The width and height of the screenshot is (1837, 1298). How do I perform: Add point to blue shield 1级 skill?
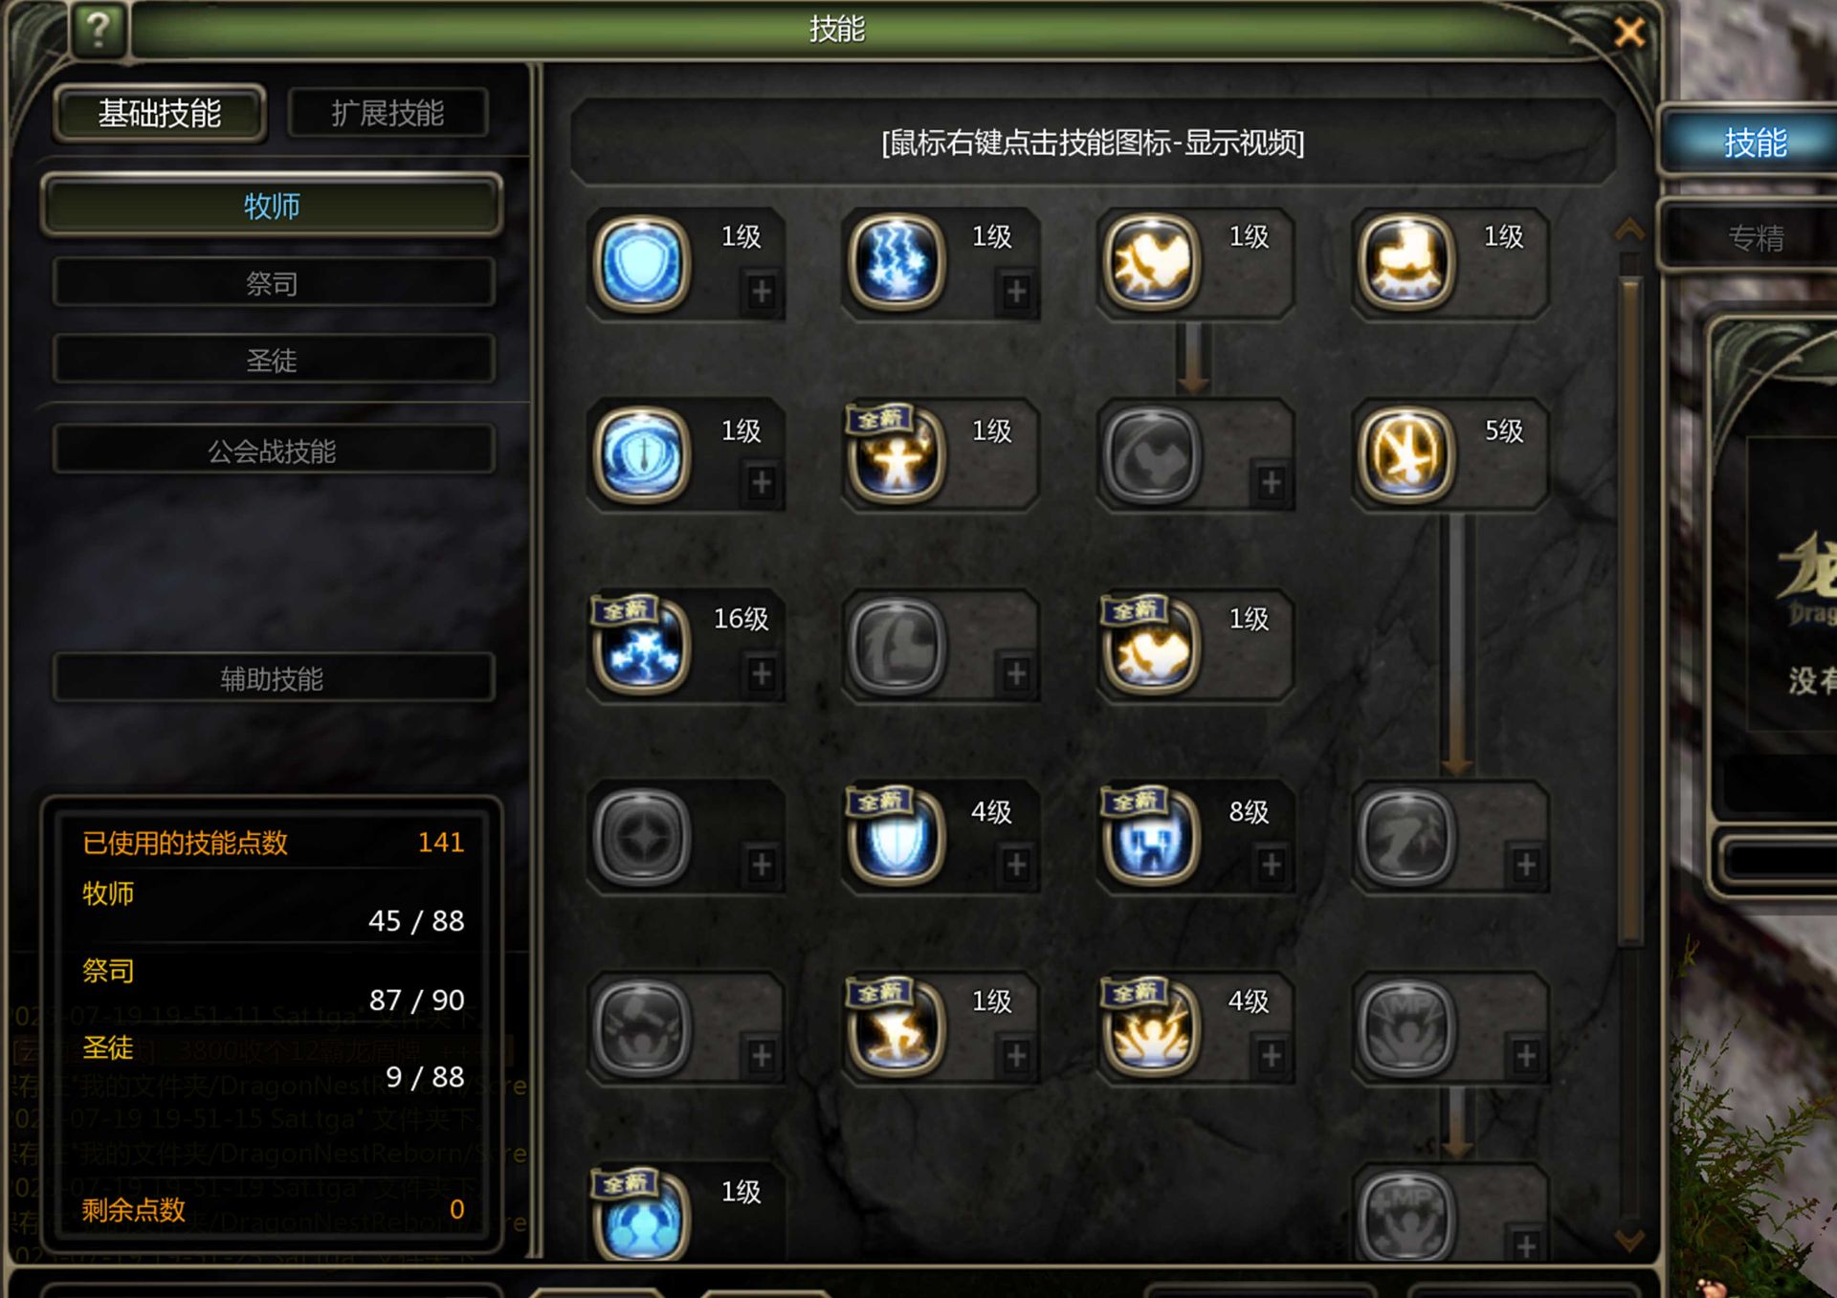click(762, 291)
